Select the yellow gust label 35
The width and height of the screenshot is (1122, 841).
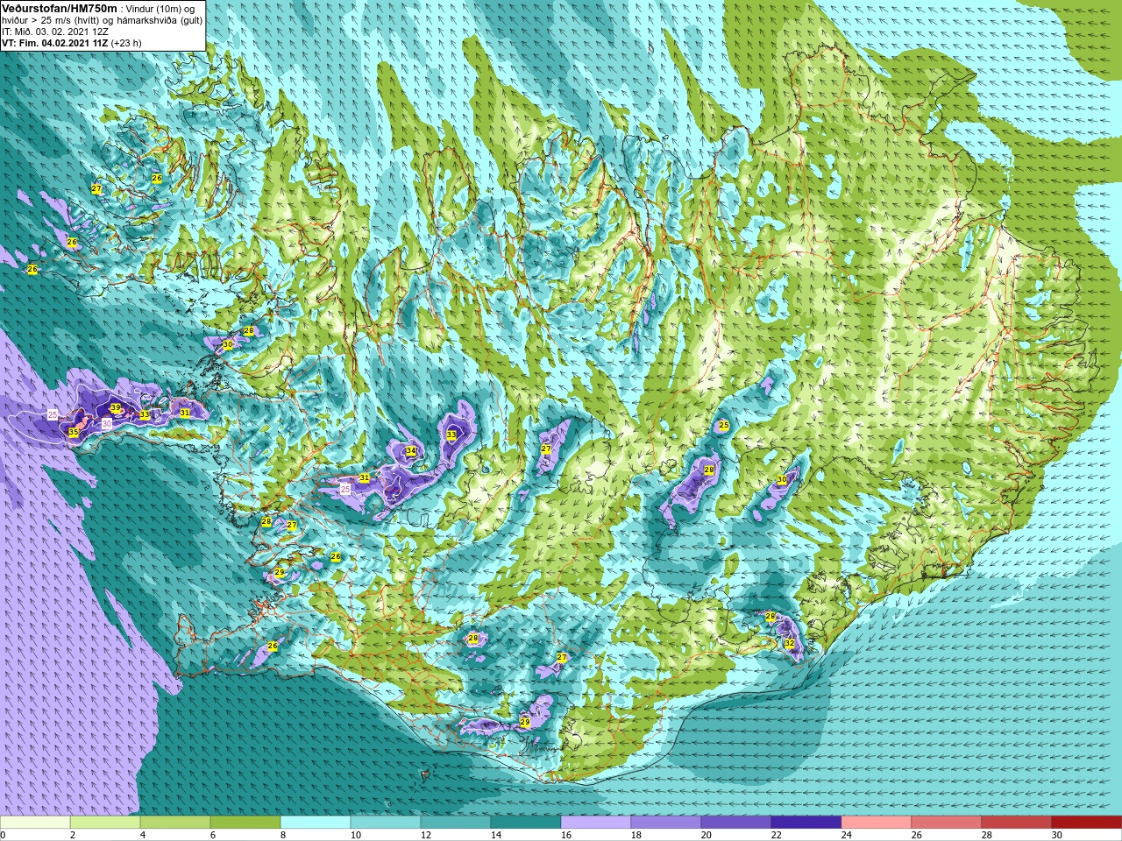[74, 433]
